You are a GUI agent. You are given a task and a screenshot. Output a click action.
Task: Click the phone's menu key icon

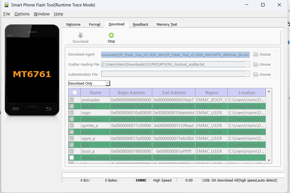(16, 109)
